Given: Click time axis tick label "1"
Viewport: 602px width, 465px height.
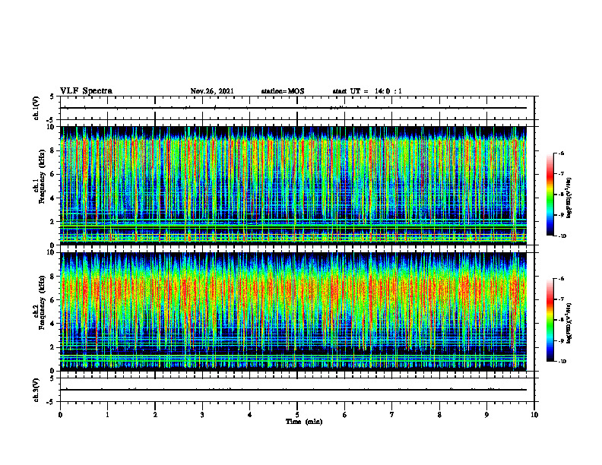Looking at the screenshot, I should point(107,415).
